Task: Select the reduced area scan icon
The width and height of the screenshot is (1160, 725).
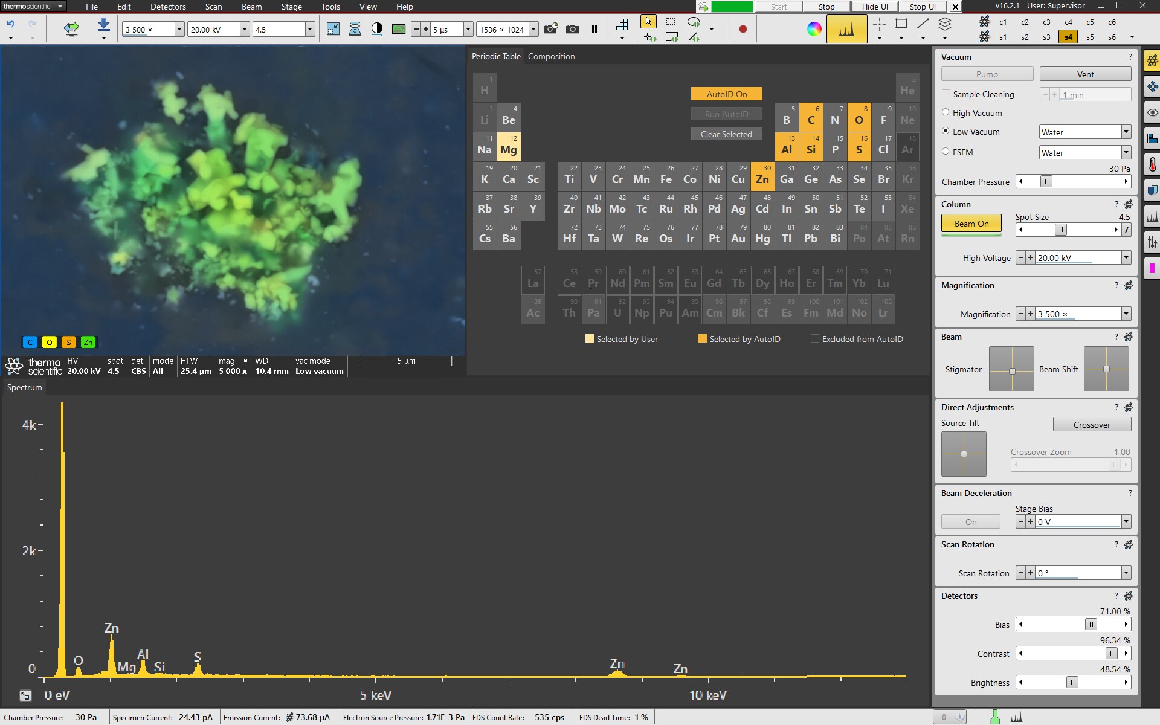Action: [x=670, y=21]
